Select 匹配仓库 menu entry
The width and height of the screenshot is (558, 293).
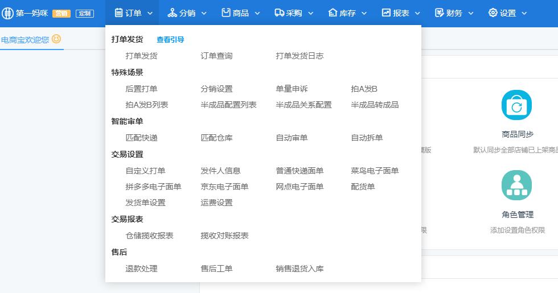tap(216, 138)
